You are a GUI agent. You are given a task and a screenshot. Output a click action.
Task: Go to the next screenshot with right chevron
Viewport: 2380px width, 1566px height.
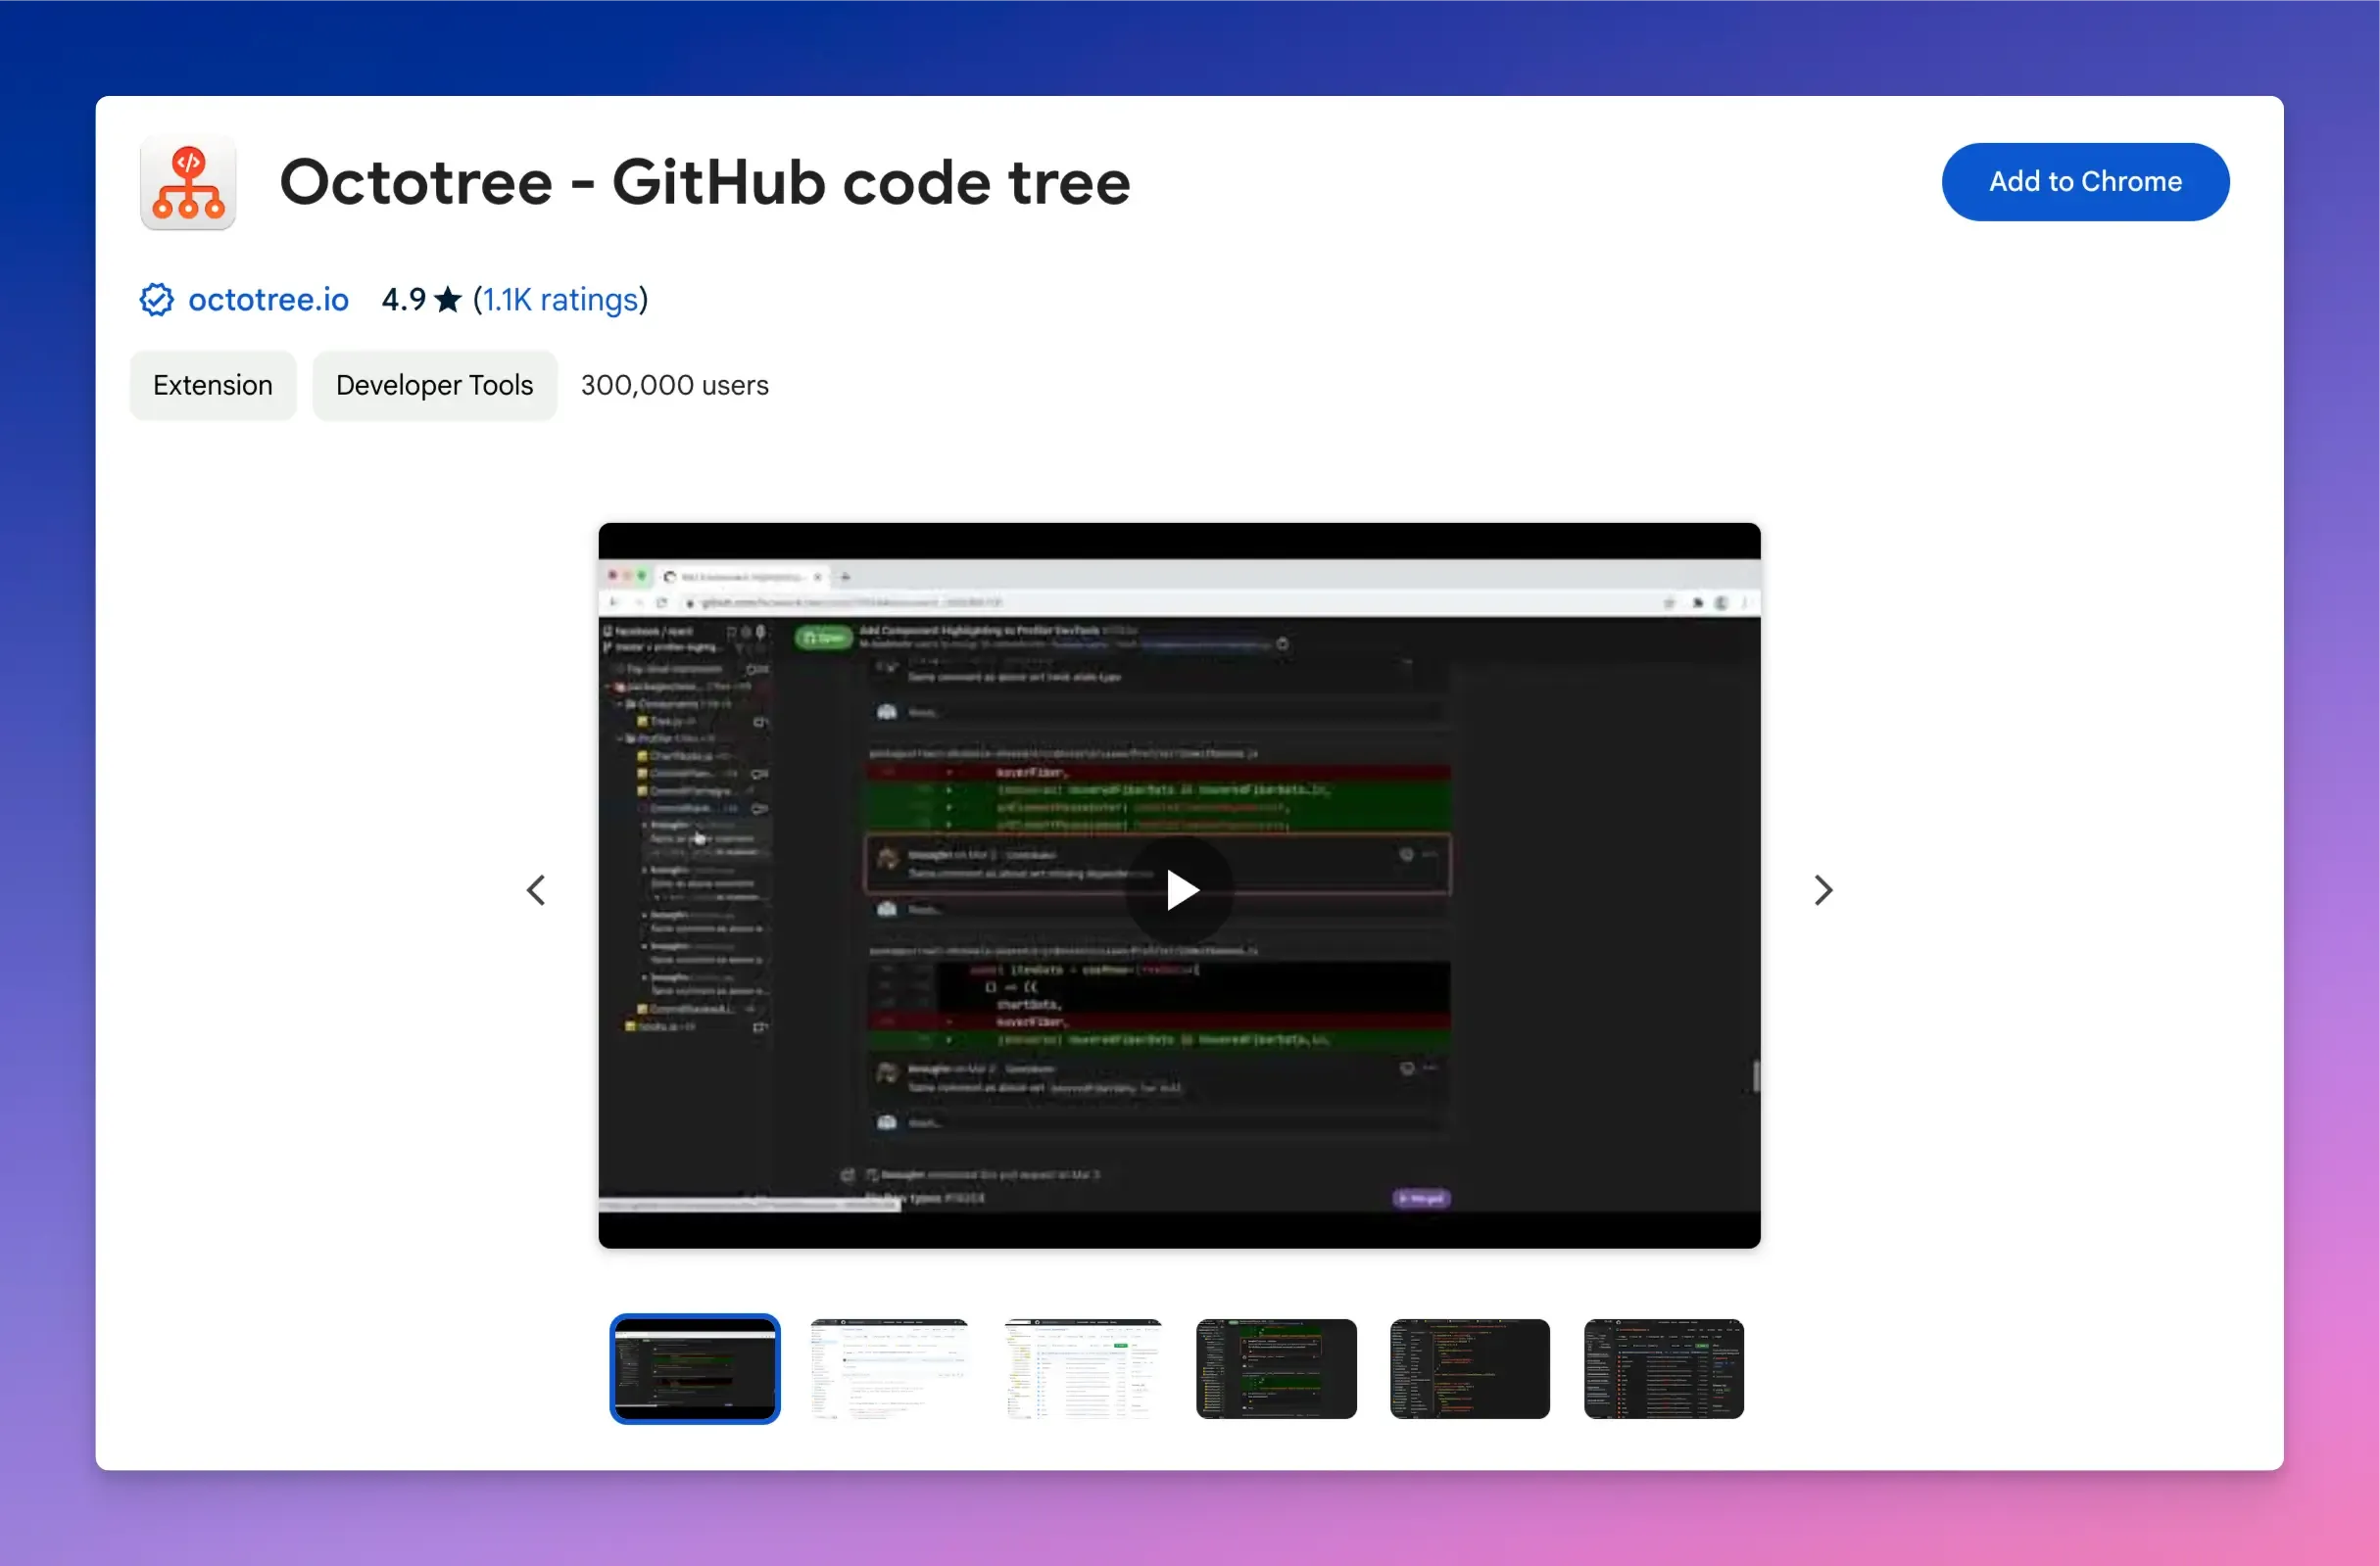click(1823, 889)
